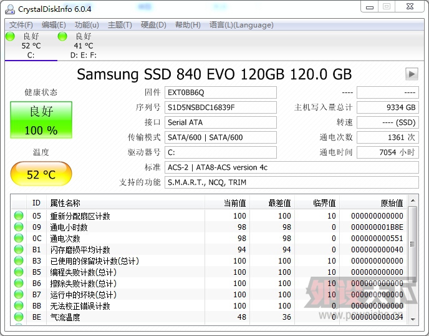The image size is (429, 336).
Task: Select the 重新分配扇区计数 attribute row
Action: pos(209,215)
